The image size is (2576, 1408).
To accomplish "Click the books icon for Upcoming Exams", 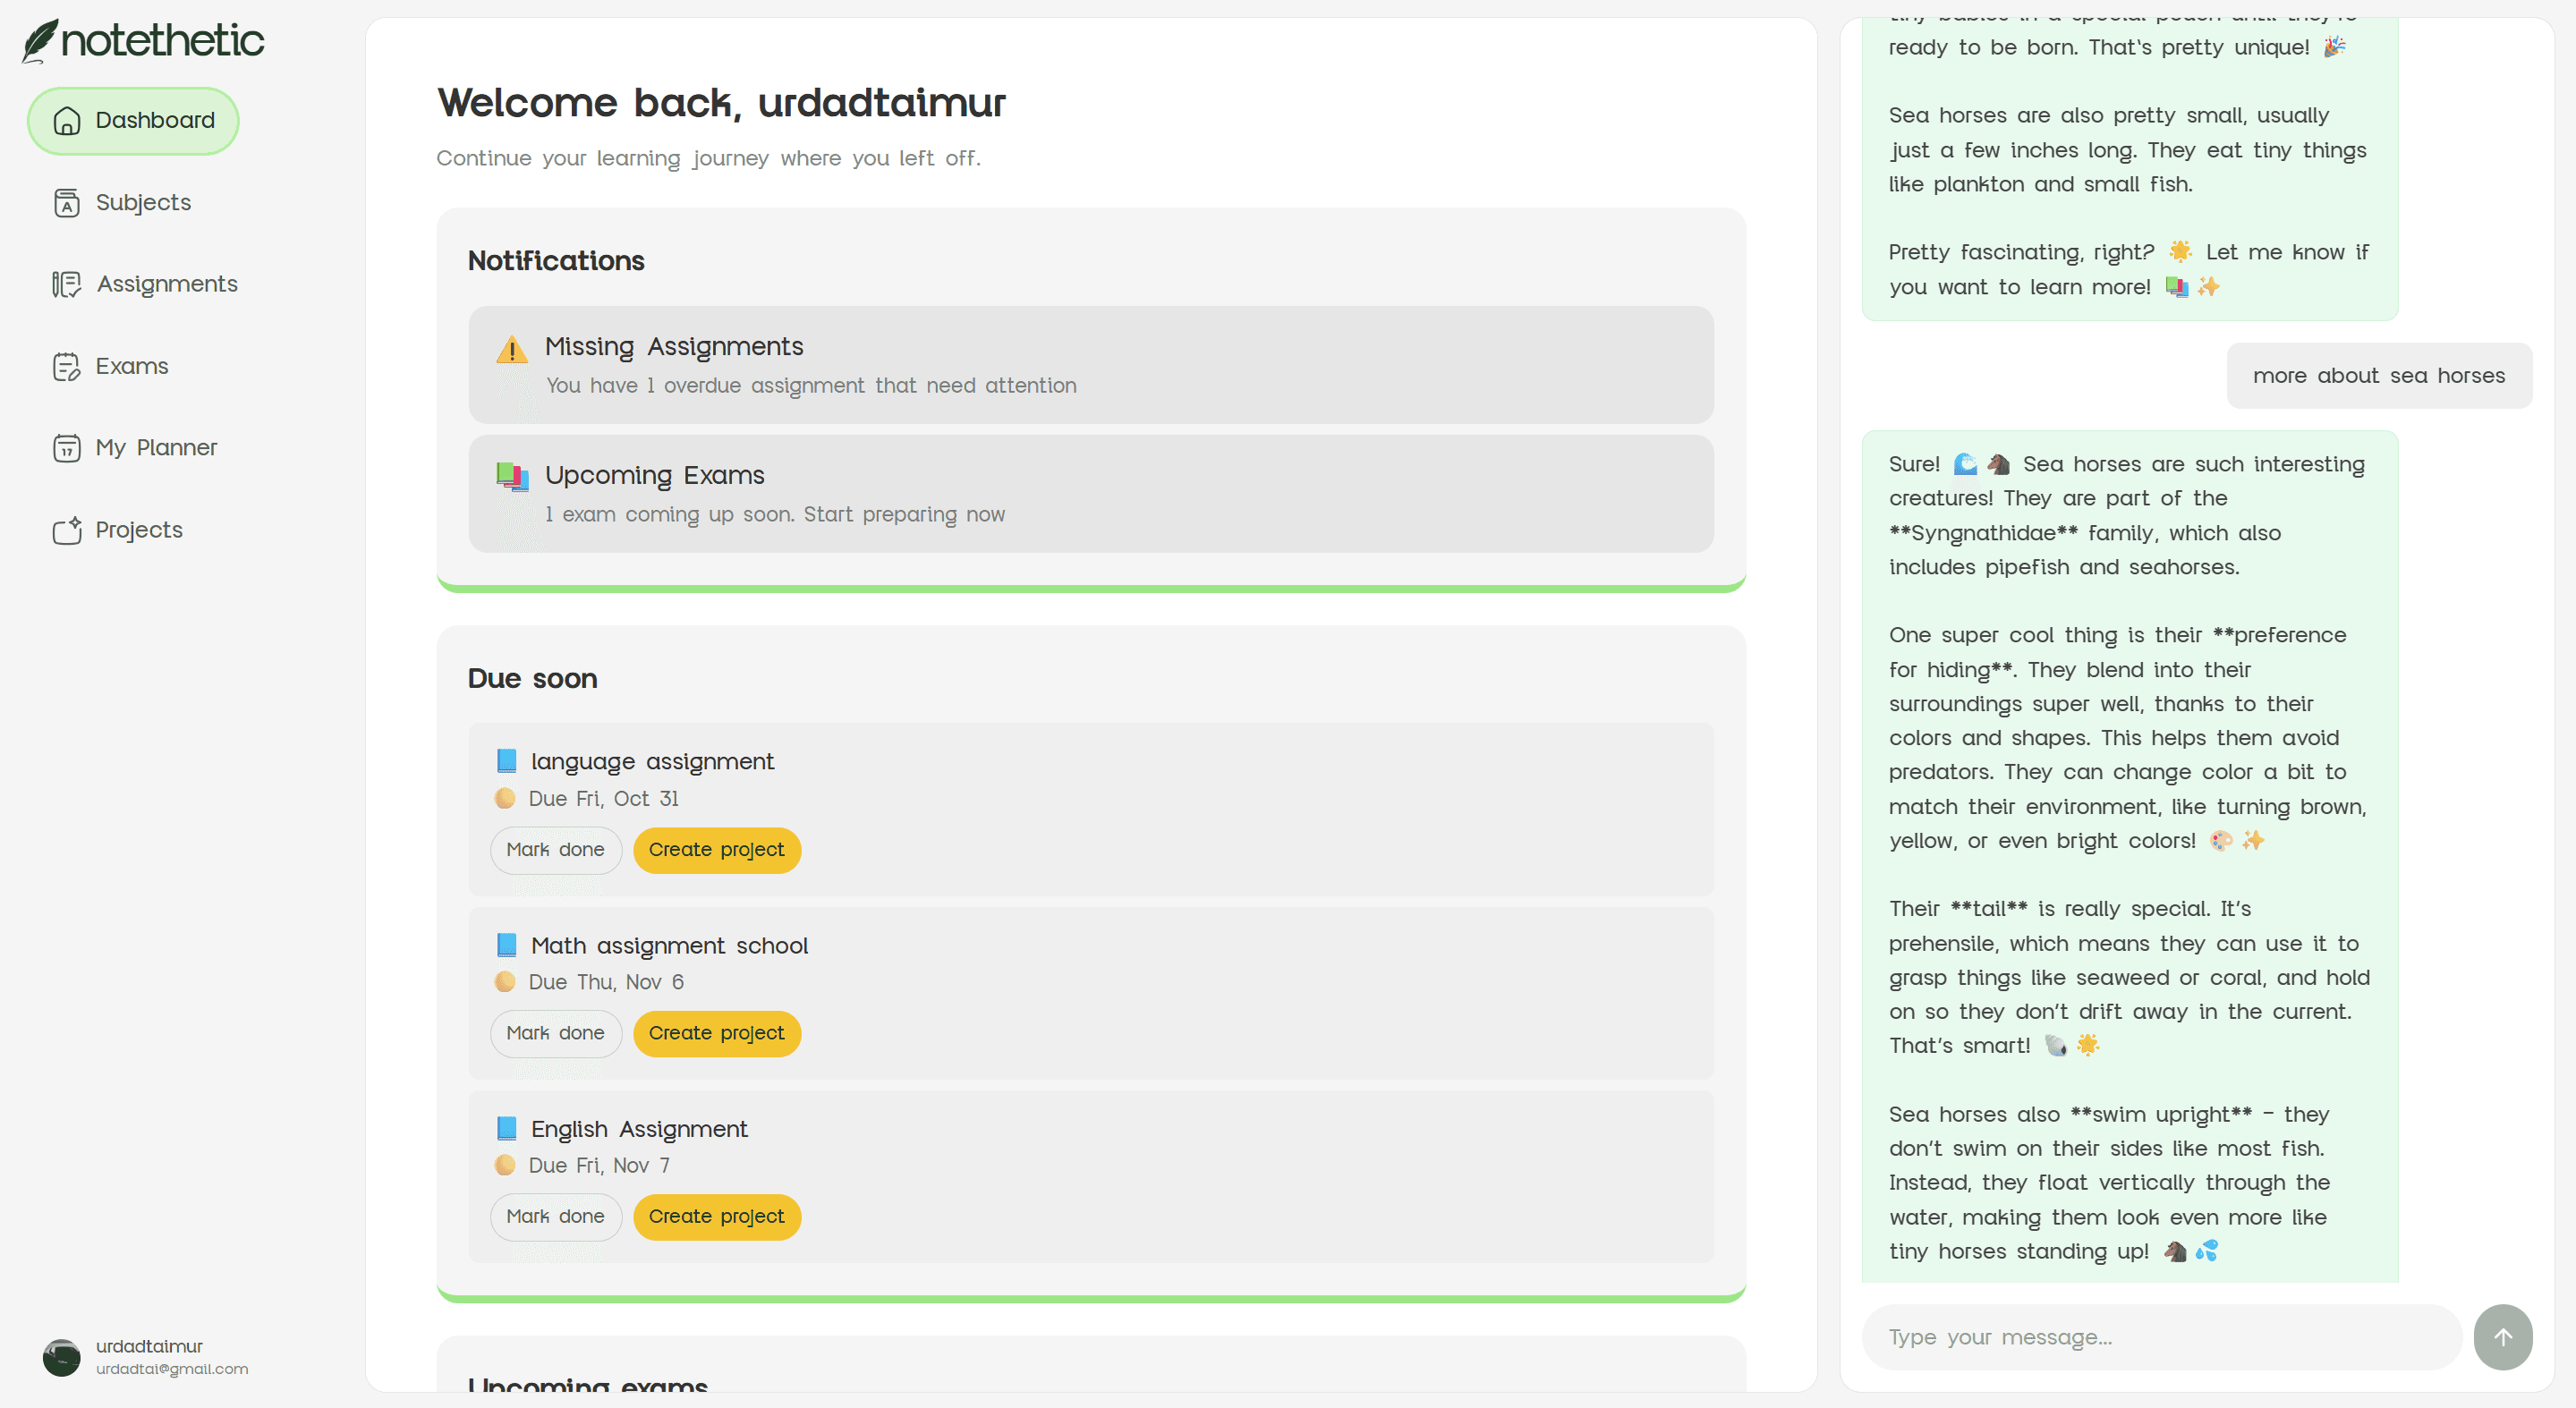I will (512, 477).
